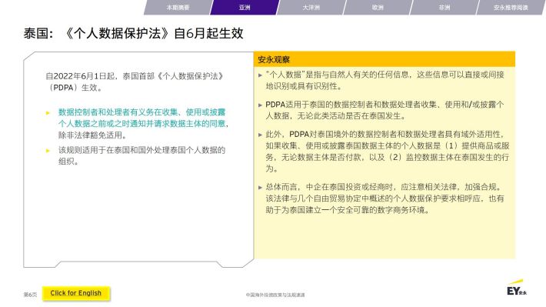
Task: Select the 亚洲 tab
Action: click(x=245, y=8)
